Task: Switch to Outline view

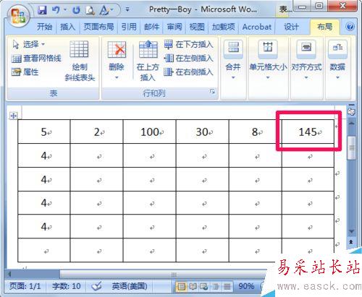Action: (x=216, y=287)
